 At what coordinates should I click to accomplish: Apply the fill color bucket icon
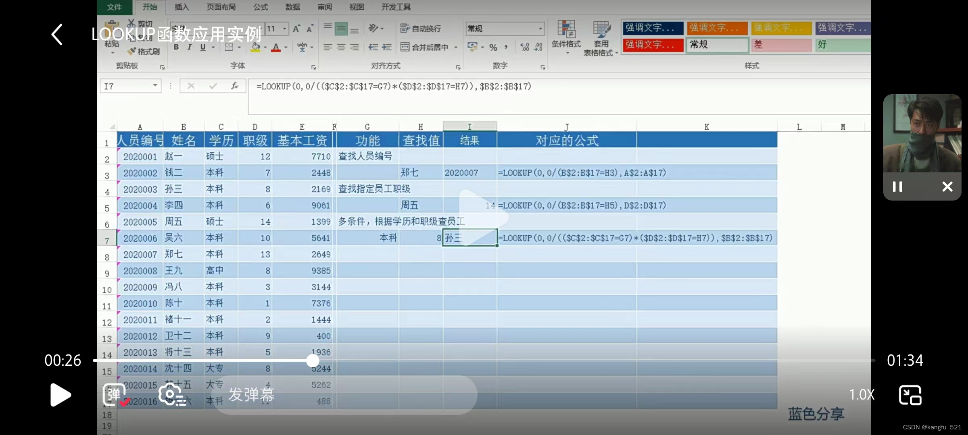pyautogui.click(x=256, y=48)
